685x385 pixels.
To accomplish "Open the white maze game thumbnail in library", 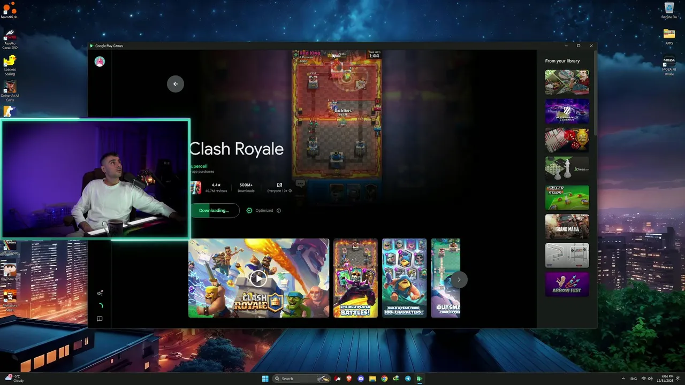I will click(x=567, y=256).
